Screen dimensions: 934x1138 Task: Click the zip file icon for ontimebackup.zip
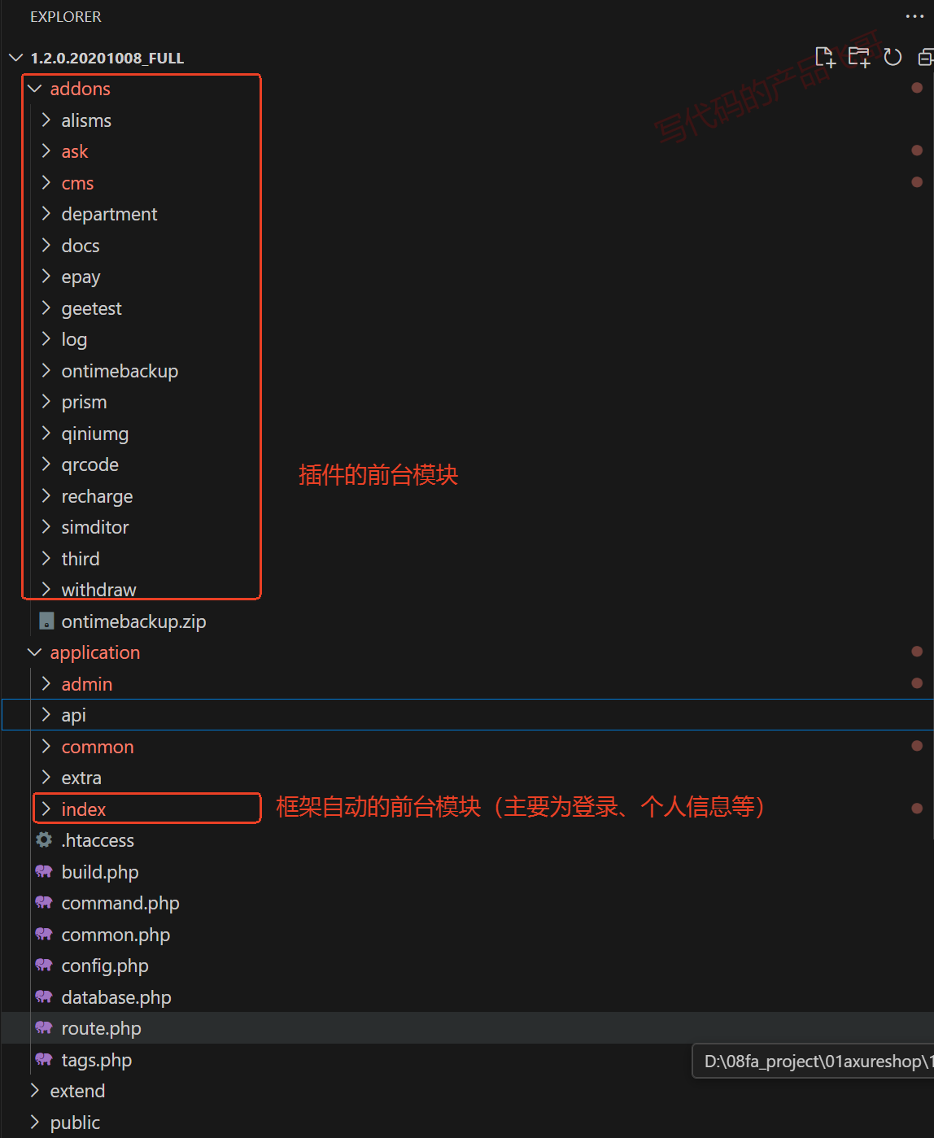pyautogui.click(x=46, y=621)
